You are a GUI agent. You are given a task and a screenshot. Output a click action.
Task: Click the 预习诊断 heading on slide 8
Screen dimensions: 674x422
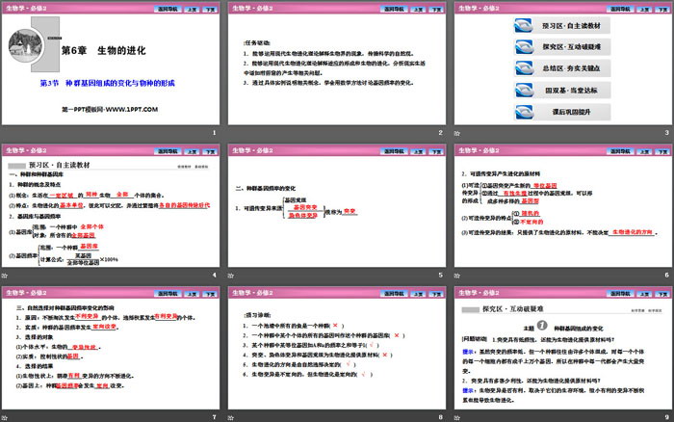click(257, 315)
